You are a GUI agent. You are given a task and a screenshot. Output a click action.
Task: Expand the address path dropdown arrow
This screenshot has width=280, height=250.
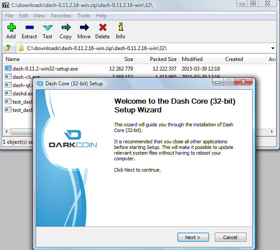point(273,48)
